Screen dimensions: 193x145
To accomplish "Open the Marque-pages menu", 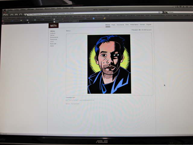I will (x=50, y=9).
